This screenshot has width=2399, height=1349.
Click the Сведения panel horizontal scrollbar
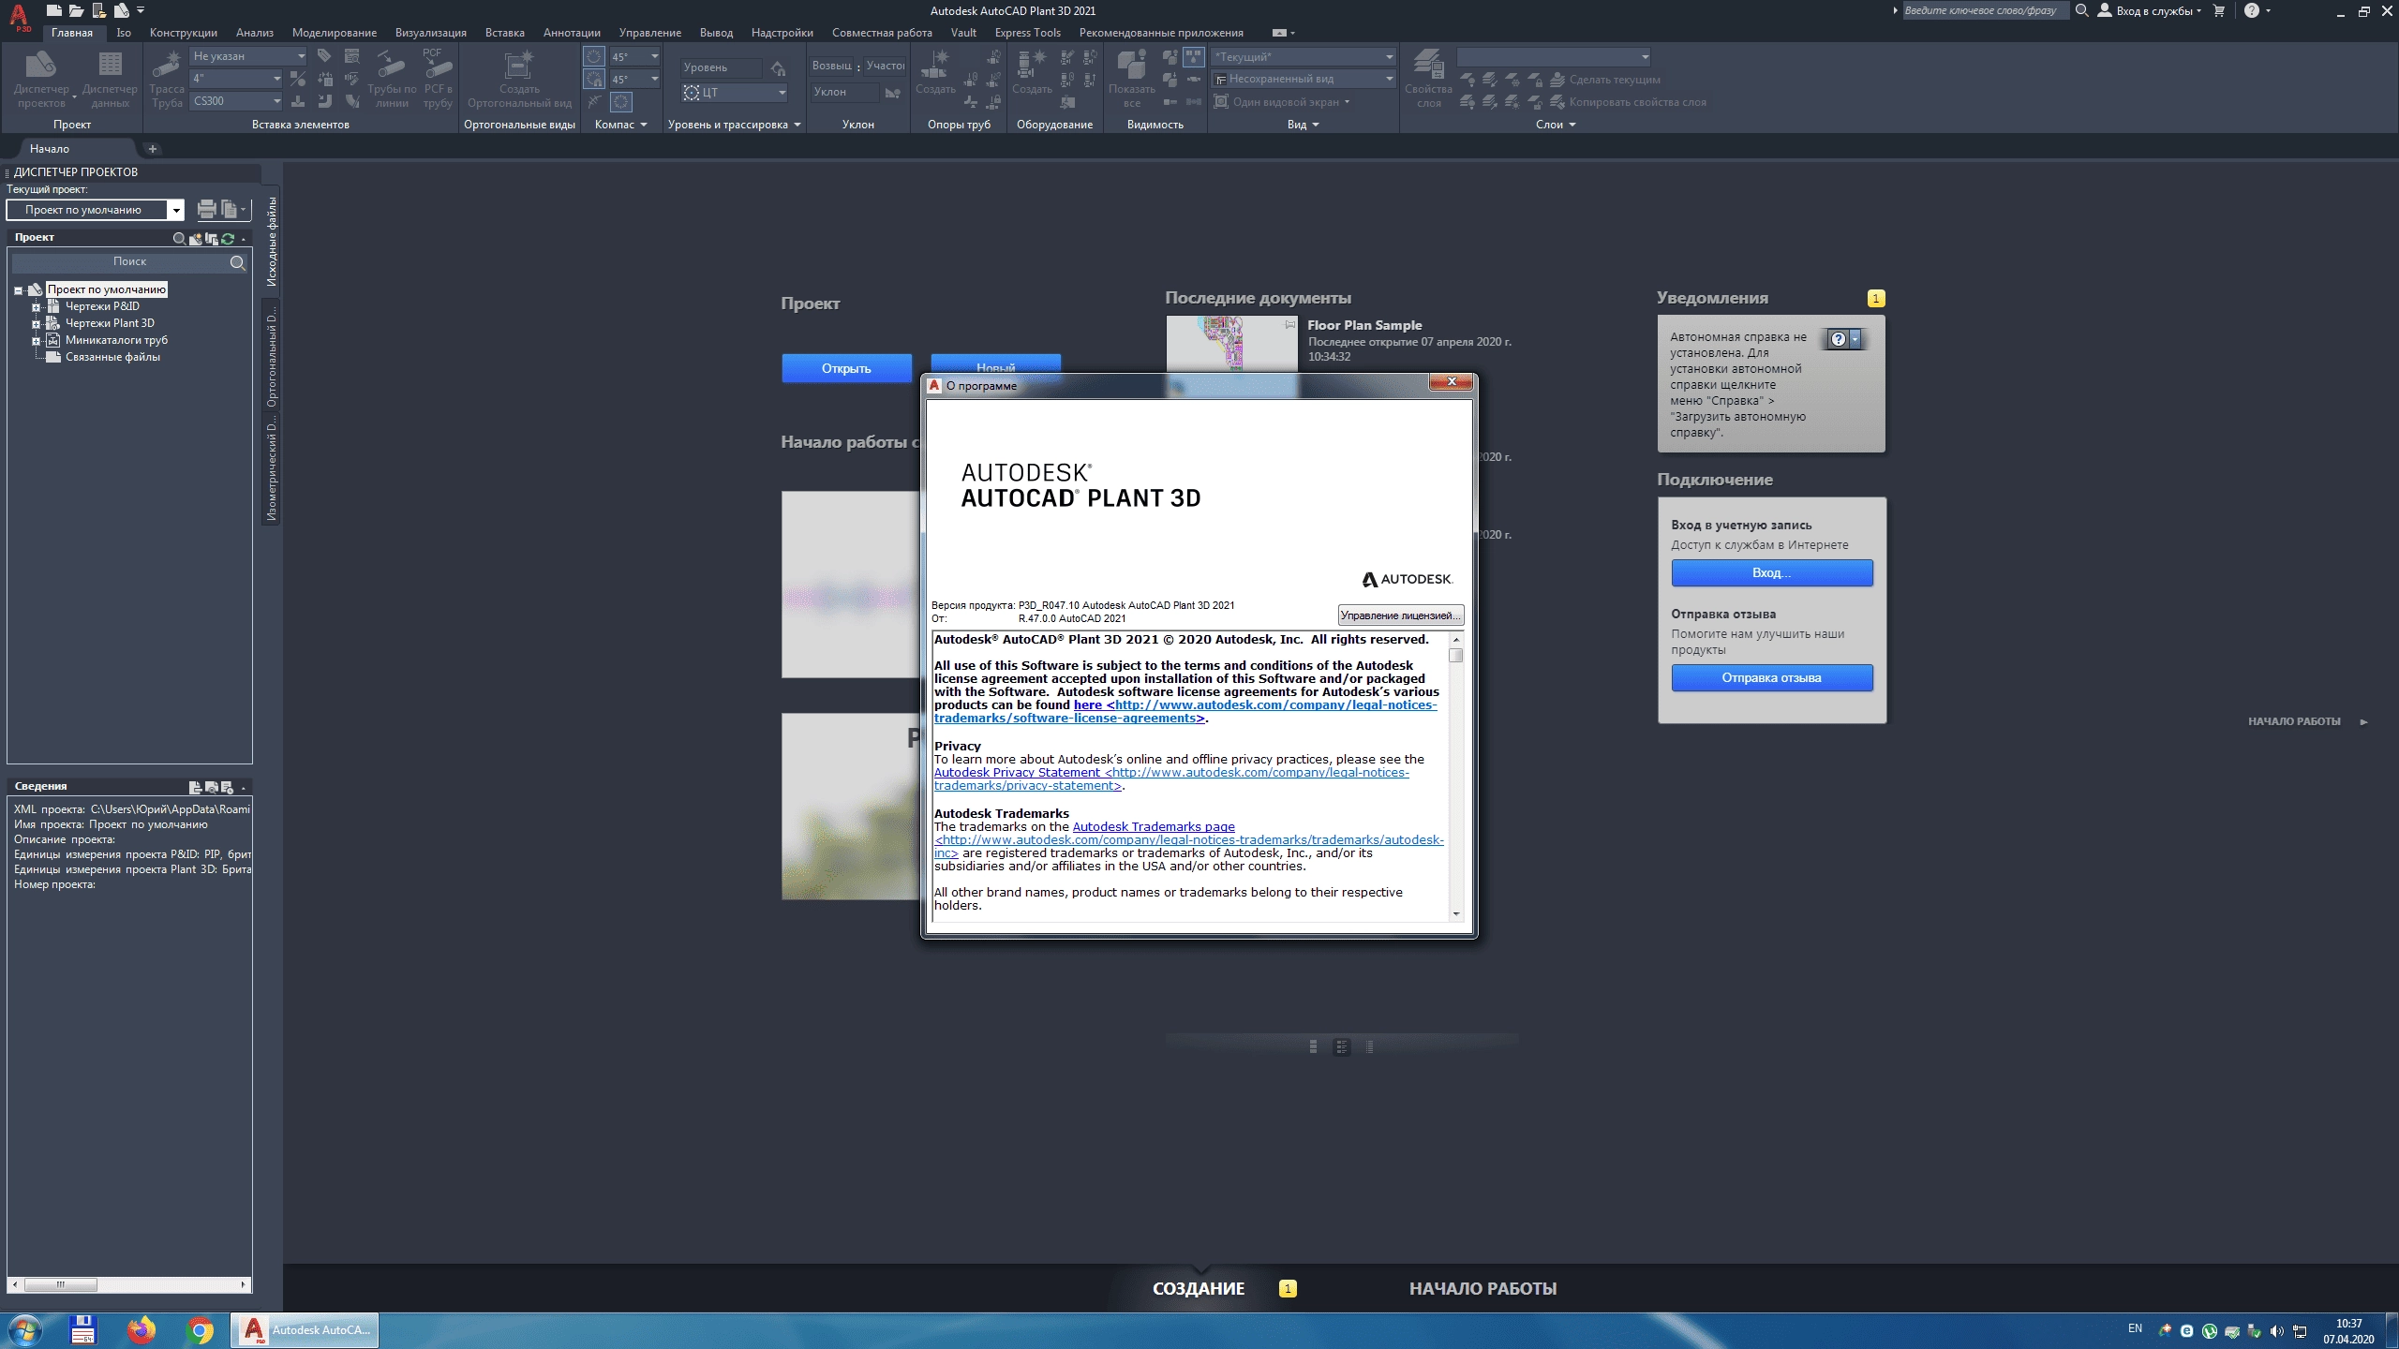click(x=129, y=1284)
